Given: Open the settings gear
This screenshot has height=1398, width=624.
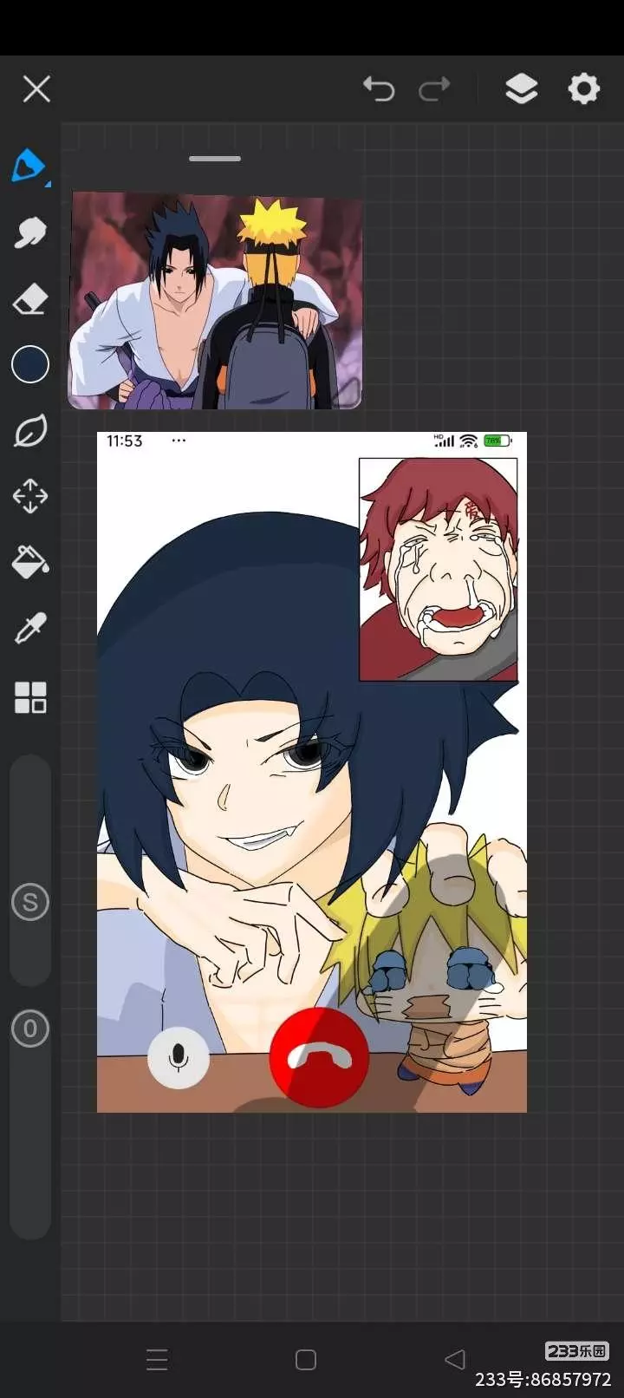Looking at the screenshot, I should point(583,88).
